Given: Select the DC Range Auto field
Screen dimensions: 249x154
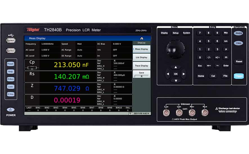Looking at the screenshot, I should tap(80, 56).
